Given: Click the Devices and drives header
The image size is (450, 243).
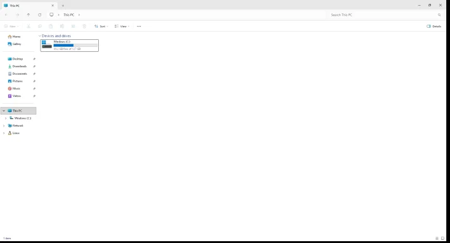Looking at the screenshot, I should click(x=56, y=36).
